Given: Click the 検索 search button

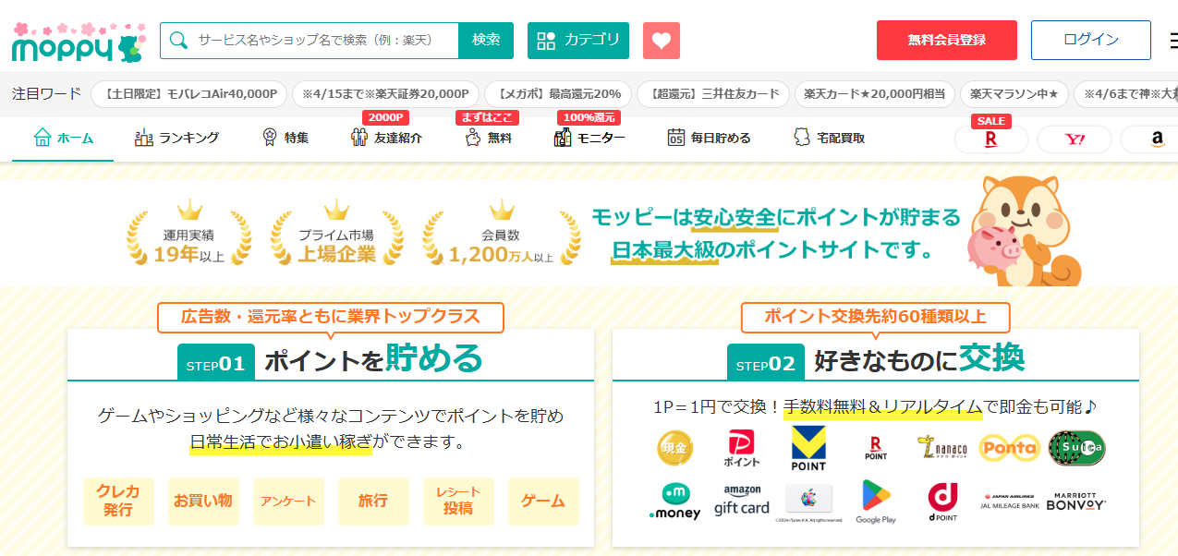Looking at the screenshot, I should pos(486,40).
